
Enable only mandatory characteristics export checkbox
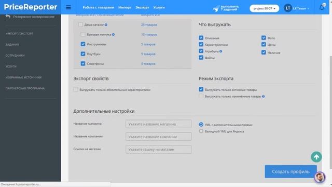[76, 89]
